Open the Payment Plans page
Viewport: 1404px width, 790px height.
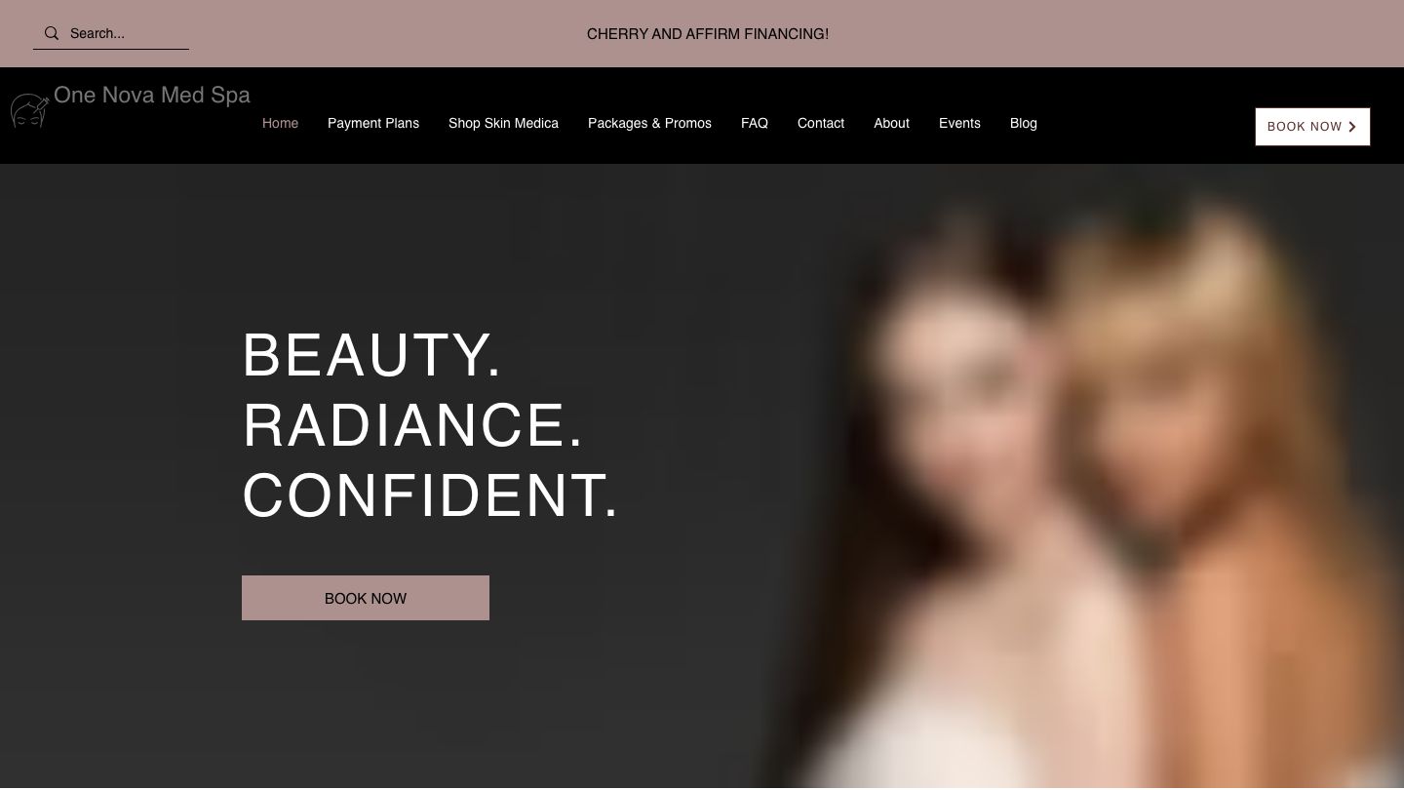pyautogui.click(x=373, y=123)
